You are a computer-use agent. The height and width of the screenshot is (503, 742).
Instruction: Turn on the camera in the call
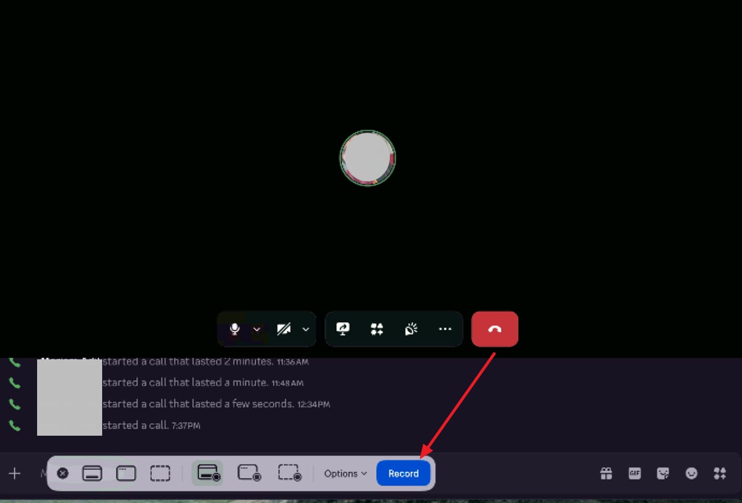click(x=284, y=329)
